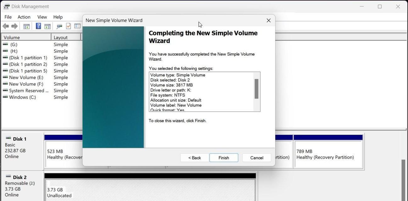
Task: Sort by the Volume column header
Action: (25, 37)
